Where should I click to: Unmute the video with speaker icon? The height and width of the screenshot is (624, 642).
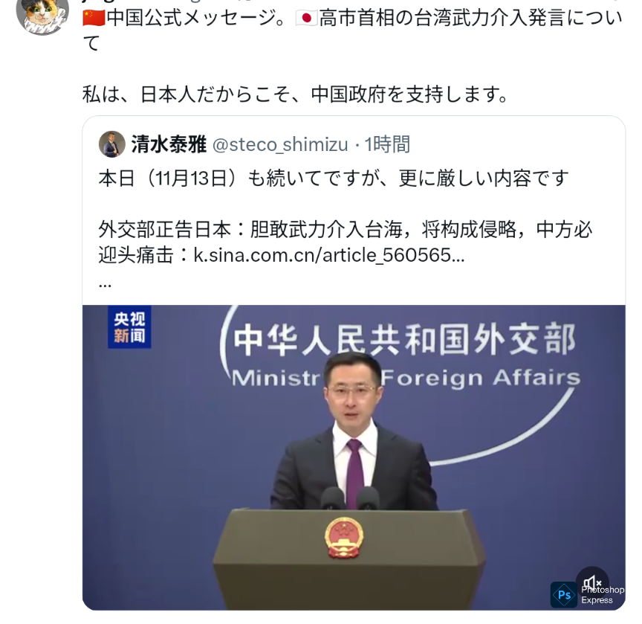point(592,582)
